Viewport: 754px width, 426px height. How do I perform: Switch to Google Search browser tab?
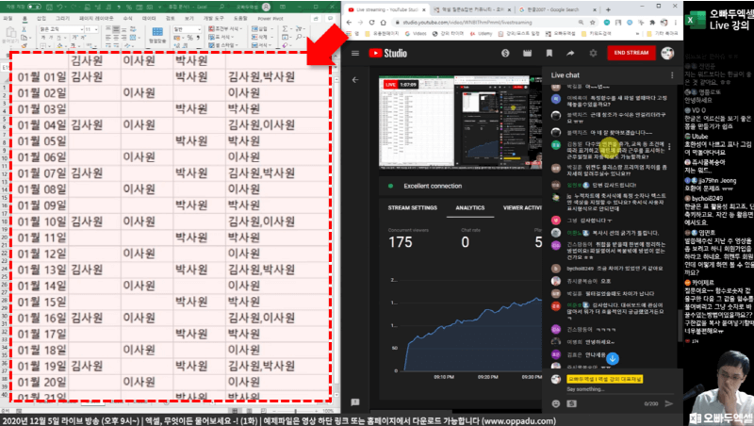(x=556, y=9)
